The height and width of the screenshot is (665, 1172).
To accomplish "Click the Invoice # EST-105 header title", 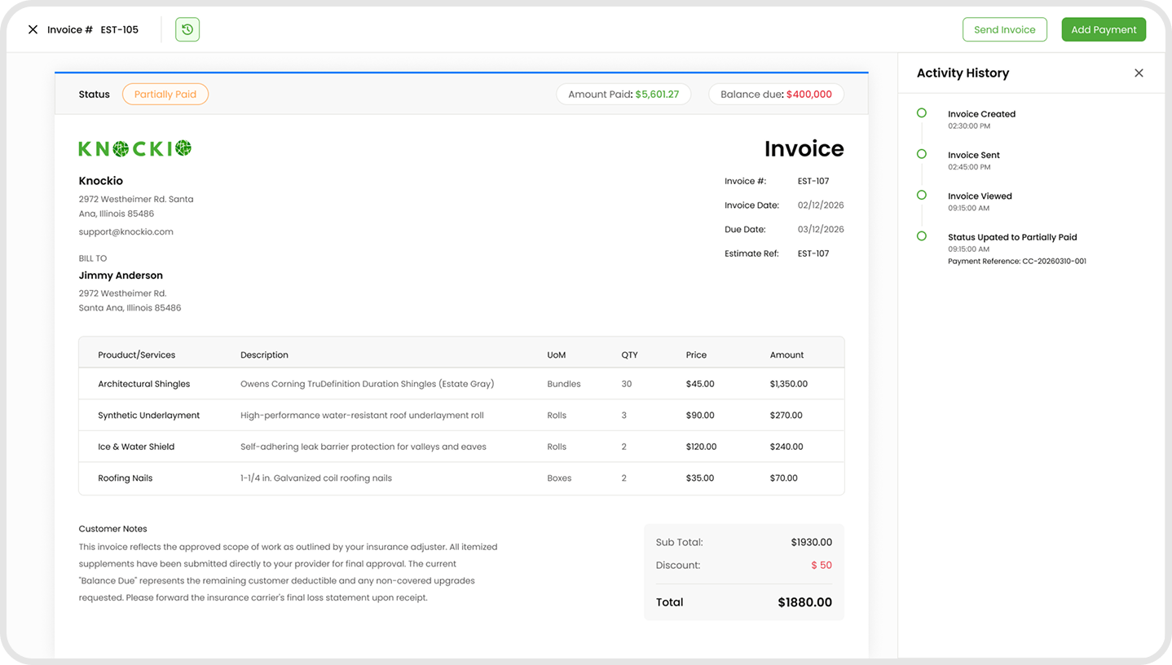I will click(x=93, y=29).
